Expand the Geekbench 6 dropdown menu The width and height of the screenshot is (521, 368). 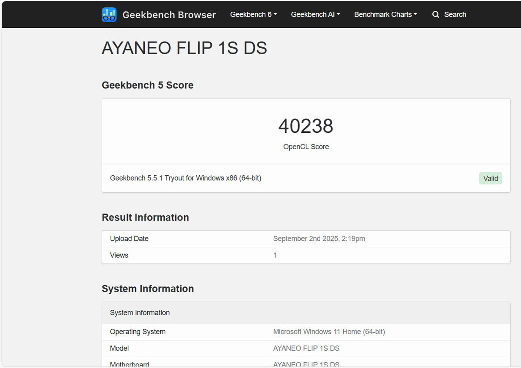coord(253,15)
